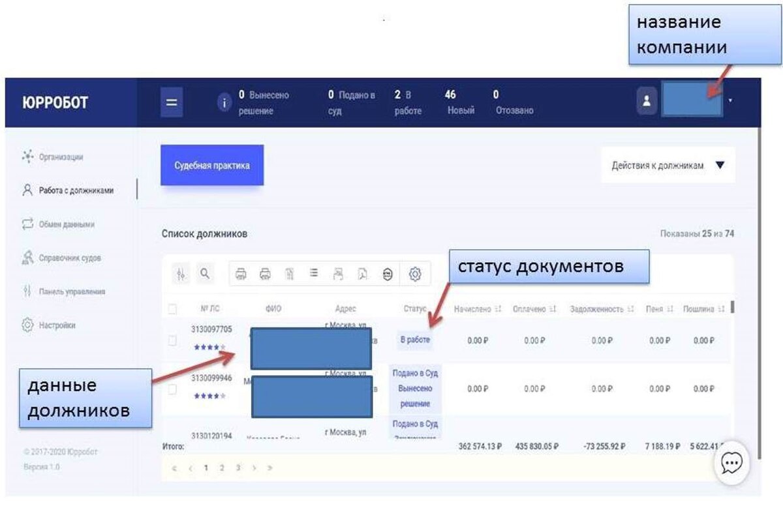This screenshot has height=506, width=783.
Task: Check the checkbox for debtor 3130097705
Action: coord(172,338)
